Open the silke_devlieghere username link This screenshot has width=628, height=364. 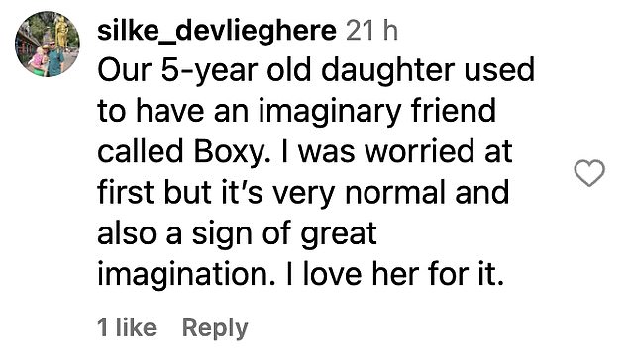click(x=217, y=31)
